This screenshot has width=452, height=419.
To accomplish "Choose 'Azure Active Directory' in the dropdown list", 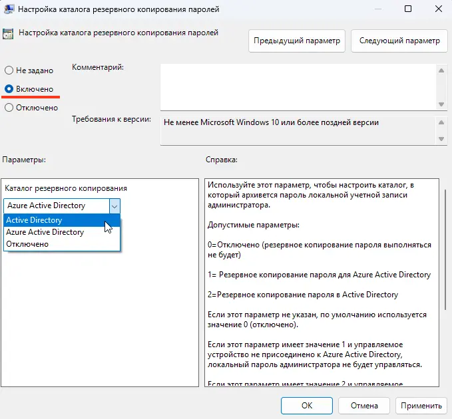I will 45,232.
